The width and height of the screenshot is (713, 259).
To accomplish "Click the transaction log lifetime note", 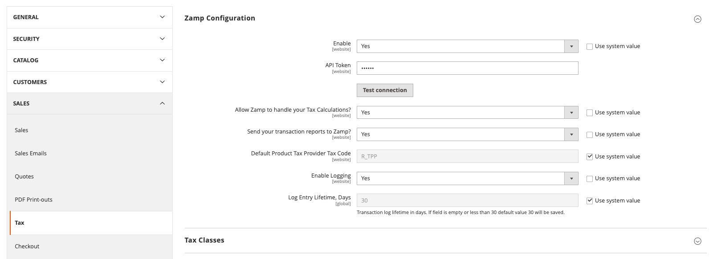I will point(460,213).
